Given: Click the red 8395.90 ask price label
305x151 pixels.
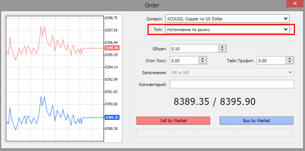Looking at the screenshot, I should [x=112, y=48].
